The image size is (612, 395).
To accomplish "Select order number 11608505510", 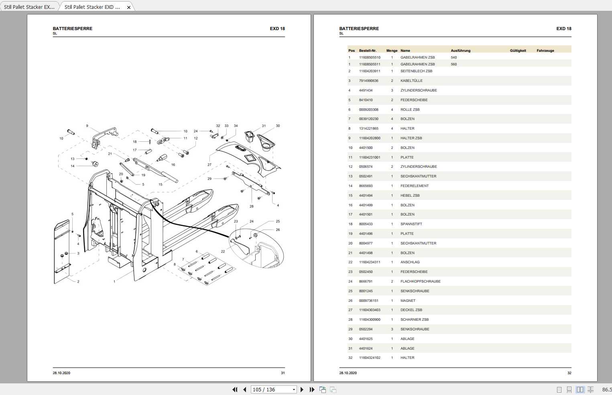I will [370, 57].
